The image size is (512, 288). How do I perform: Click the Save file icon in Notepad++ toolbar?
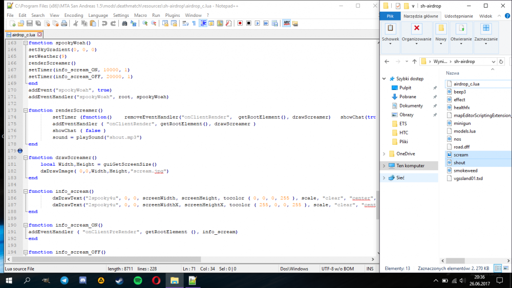[29, 24]
